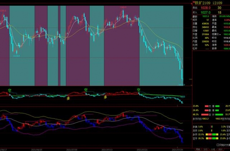Viewport: 230px width, 151px height.
Task: Click the peak price label above the highest candle
Action: (123, 7)
